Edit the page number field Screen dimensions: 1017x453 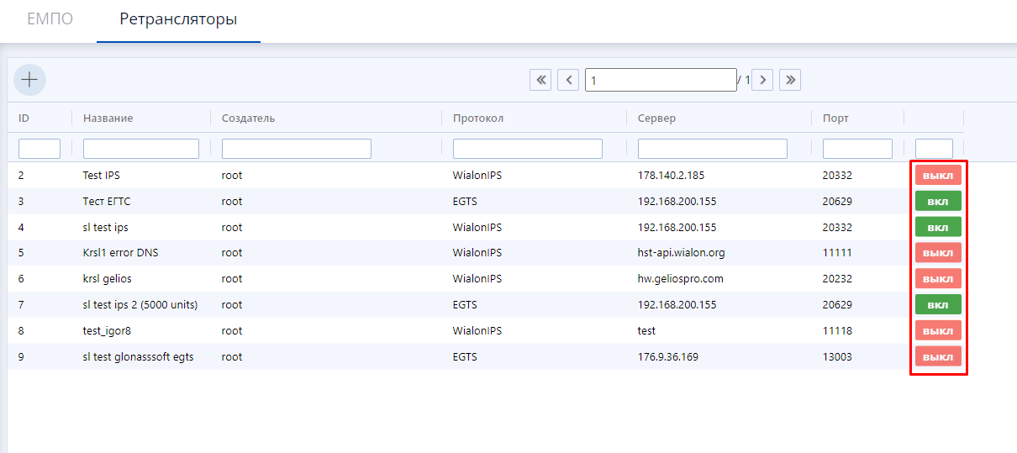click(661, 80)
